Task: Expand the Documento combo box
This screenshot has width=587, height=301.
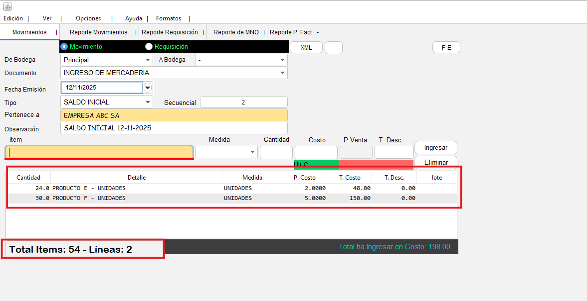Action: [282, 73]
